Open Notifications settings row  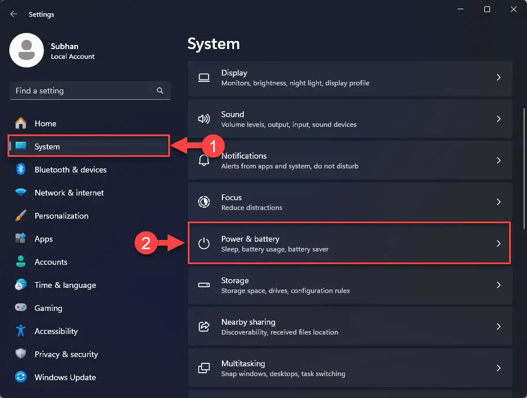349,160
